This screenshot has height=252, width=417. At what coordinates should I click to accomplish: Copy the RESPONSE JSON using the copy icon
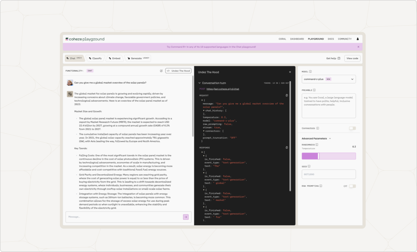[x=287, y=147]
